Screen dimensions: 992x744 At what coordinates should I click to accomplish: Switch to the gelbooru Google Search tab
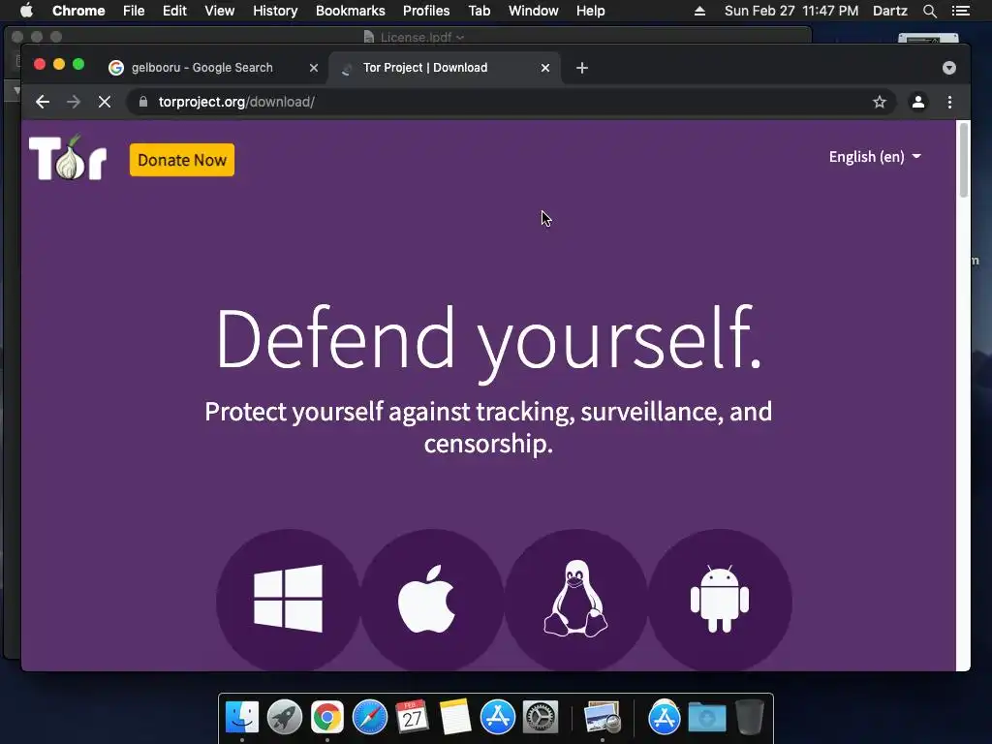[x=202, y=68]
